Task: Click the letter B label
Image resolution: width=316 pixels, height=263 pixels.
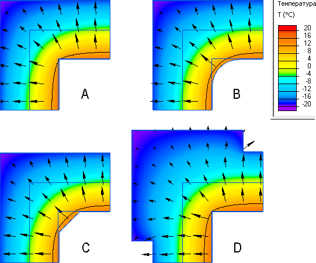Action: 237,94
